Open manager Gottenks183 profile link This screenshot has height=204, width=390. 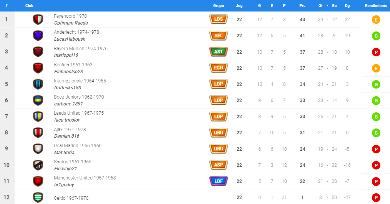(x=68, y=87)
